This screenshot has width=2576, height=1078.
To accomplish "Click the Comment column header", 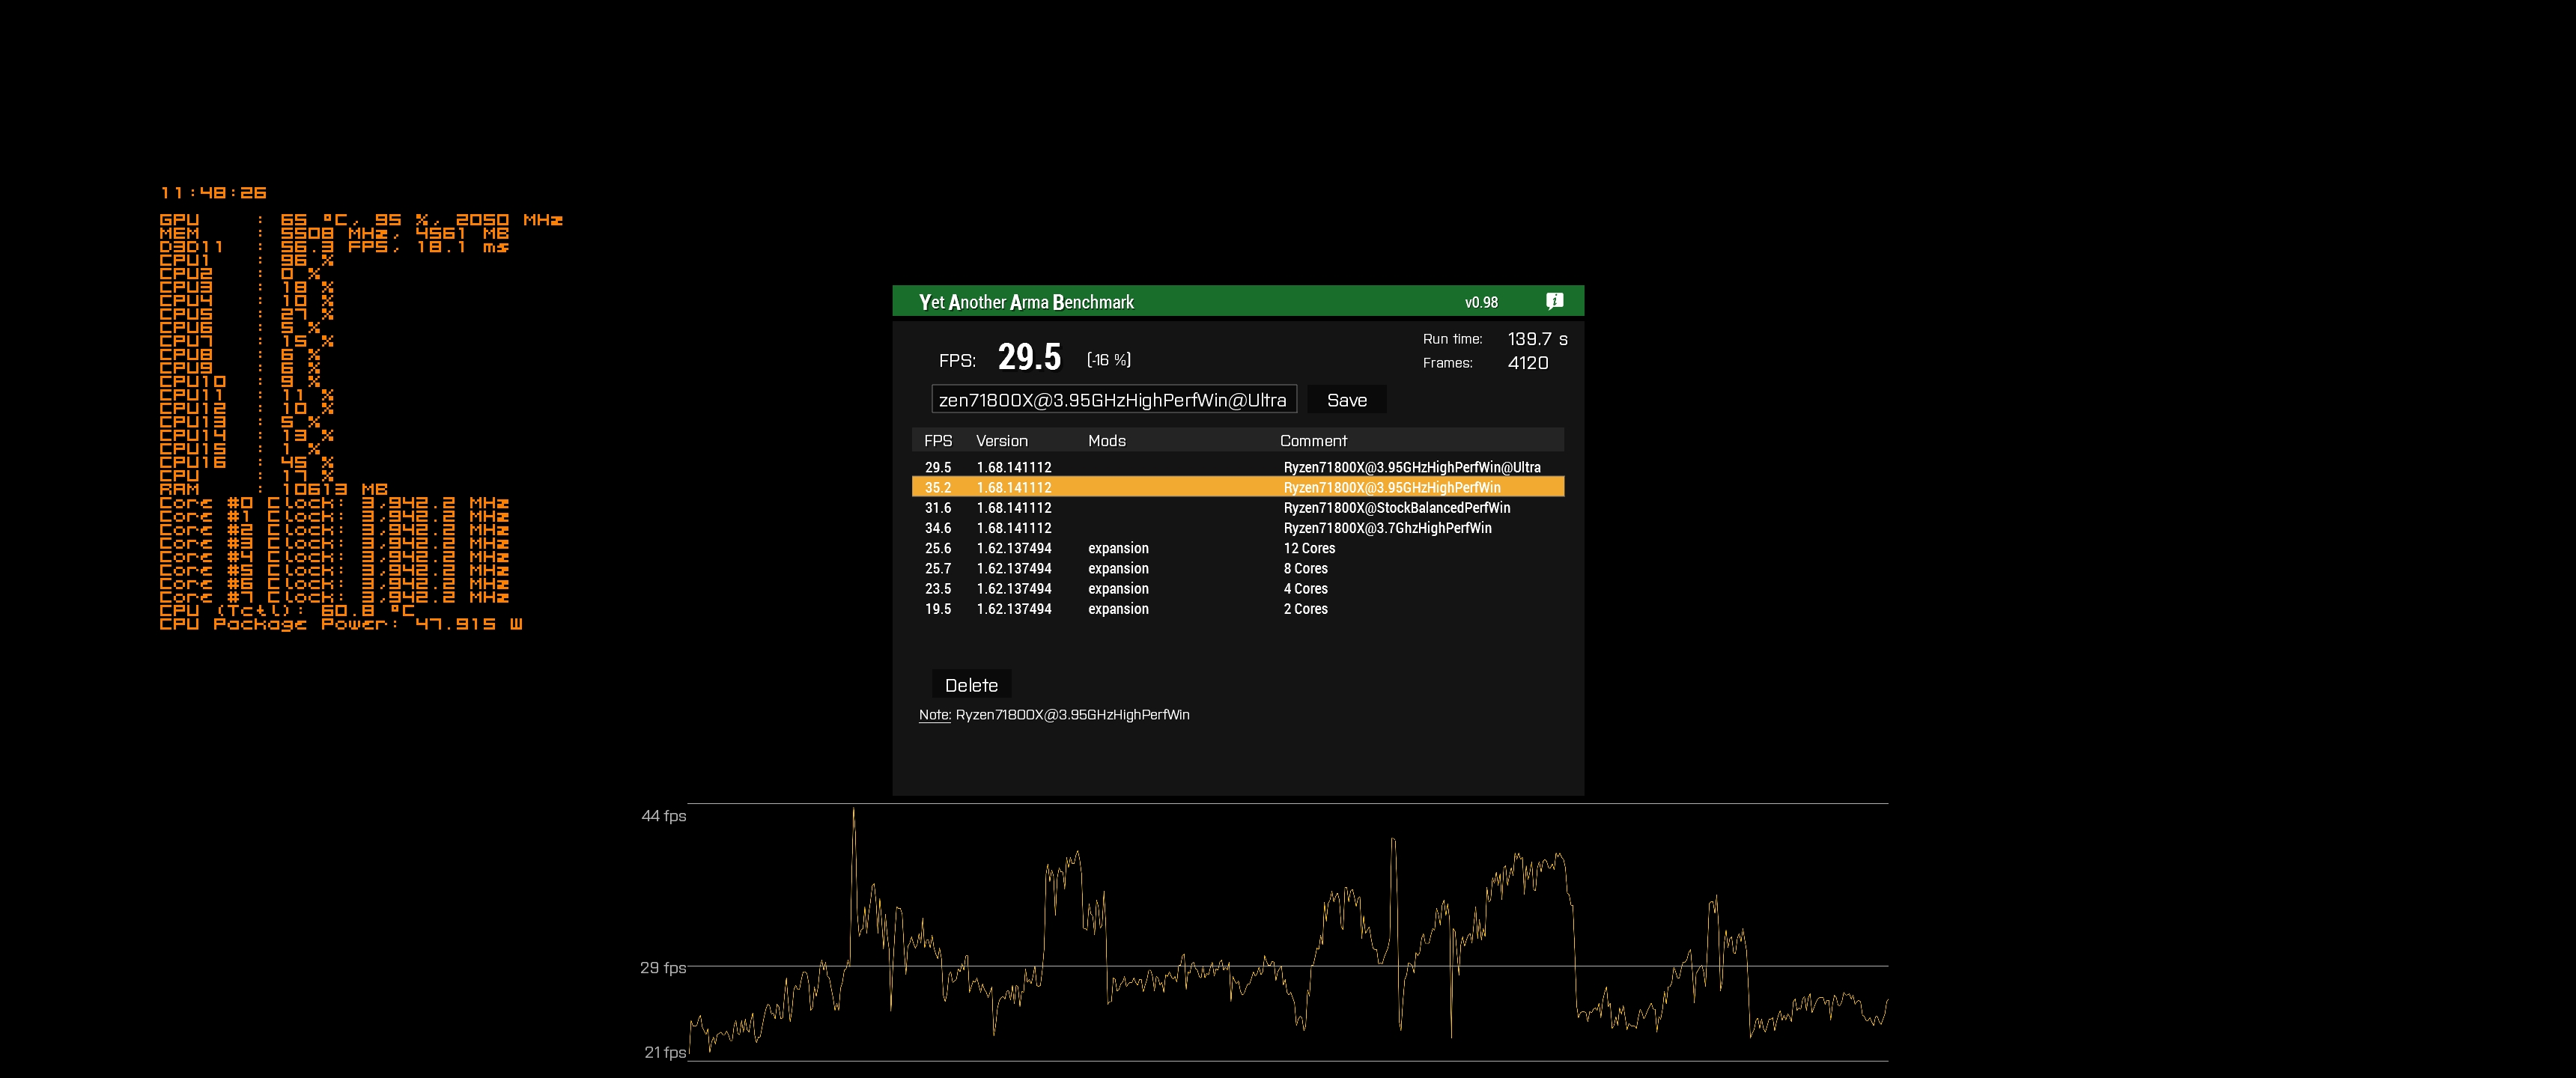I will 1313,441.
